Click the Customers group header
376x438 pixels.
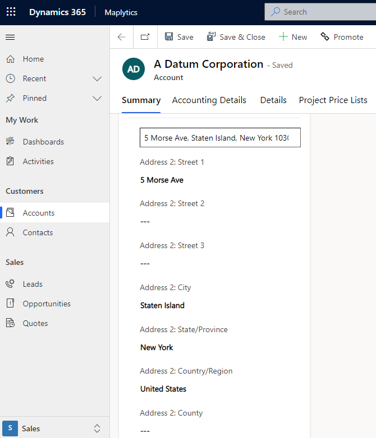(x=25, y=191)
